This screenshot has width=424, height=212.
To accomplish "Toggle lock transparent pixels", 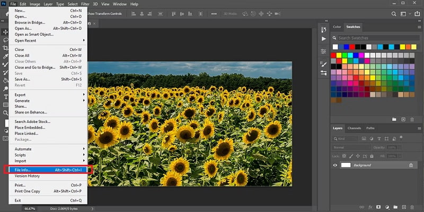I will 344,156.
